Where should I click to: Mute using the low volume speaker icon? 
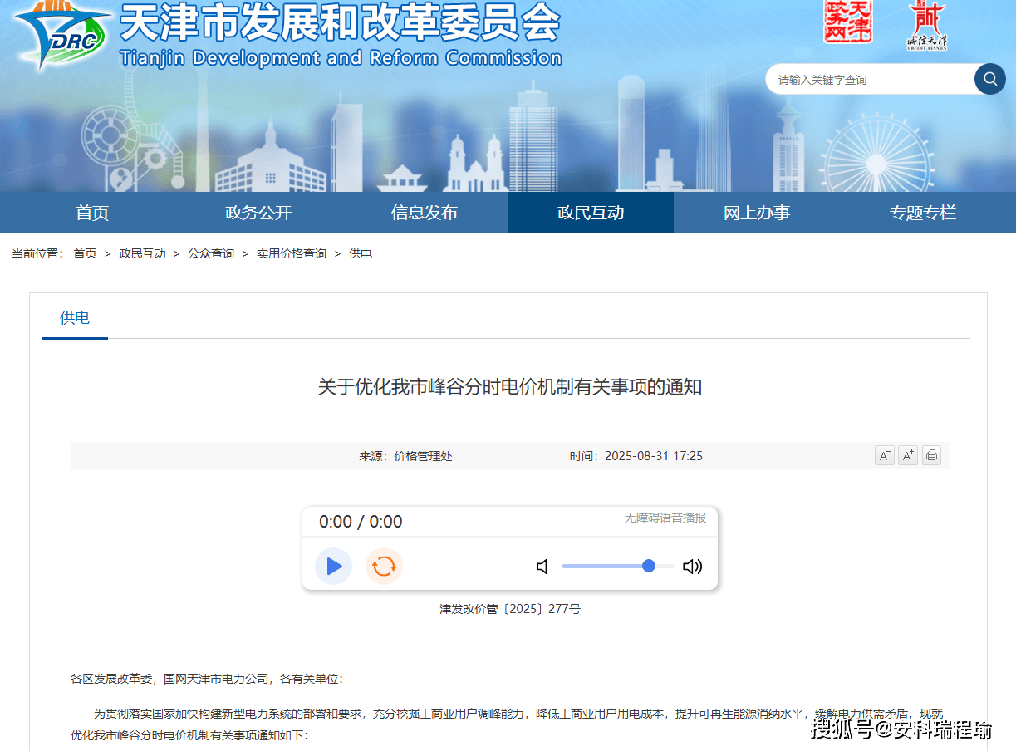point(542,567)
